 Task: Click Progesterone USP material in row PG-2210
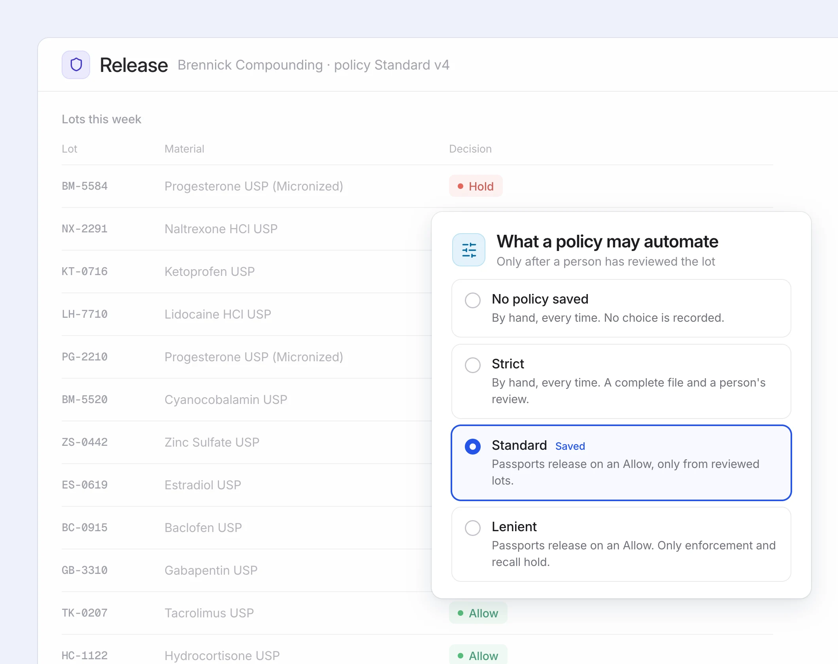click(254, 357)
